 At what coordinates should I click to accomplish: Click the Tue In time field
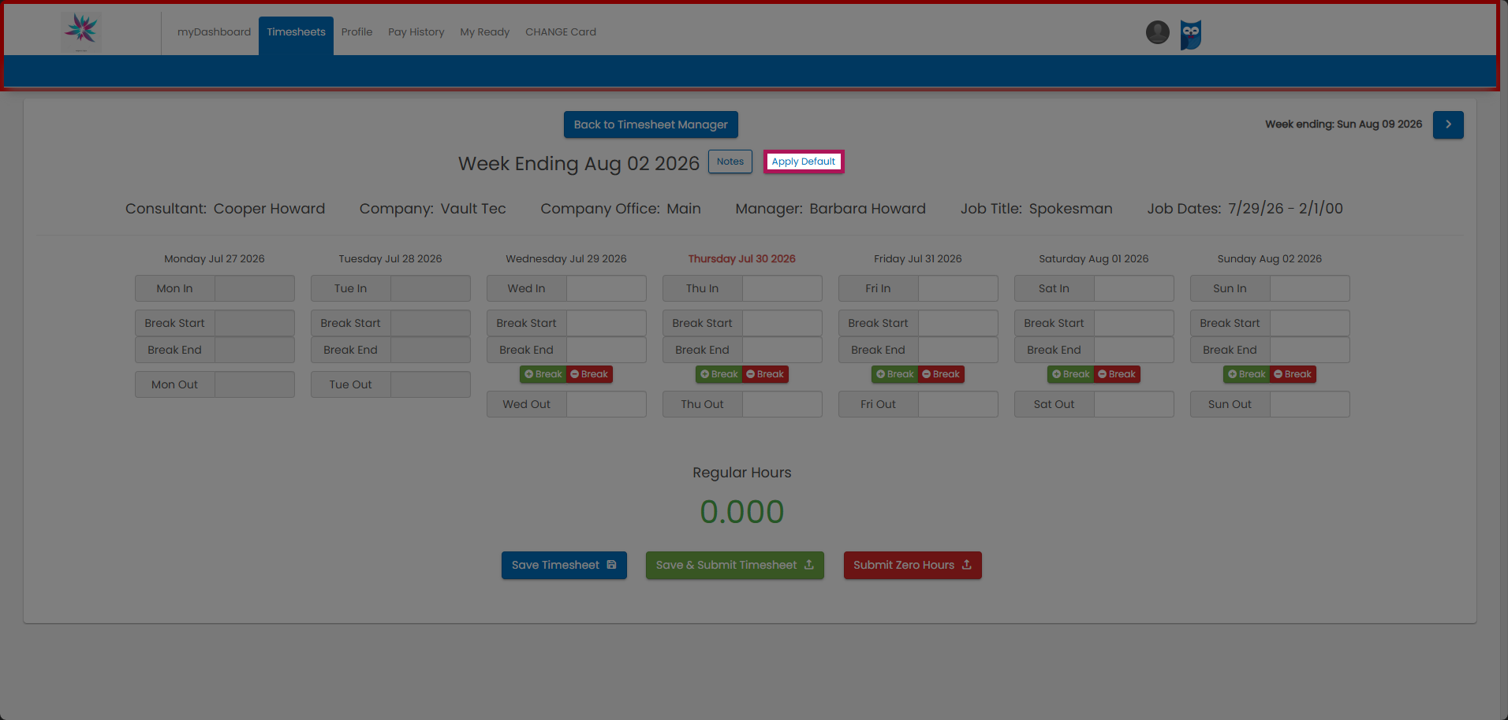431,288
